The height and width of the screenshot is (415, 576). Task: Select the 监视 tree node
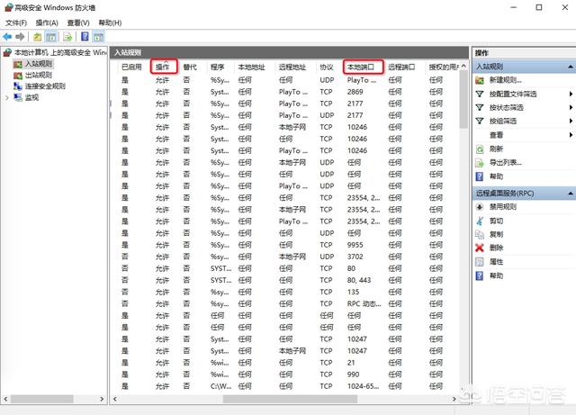(31, 97)
